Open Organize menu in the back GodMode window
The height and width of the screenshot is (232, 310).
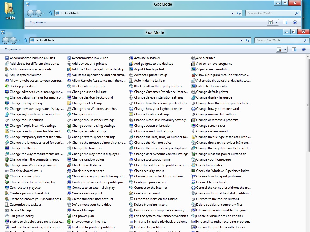click(x=38, y=22)
